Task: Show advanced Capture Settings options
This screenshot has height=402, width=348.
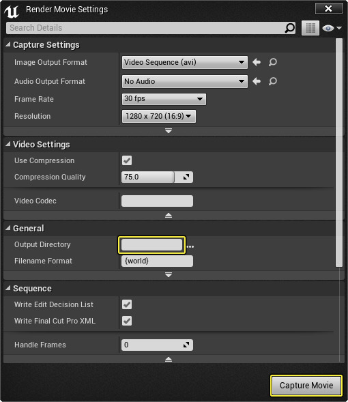Action: [169, 131]
